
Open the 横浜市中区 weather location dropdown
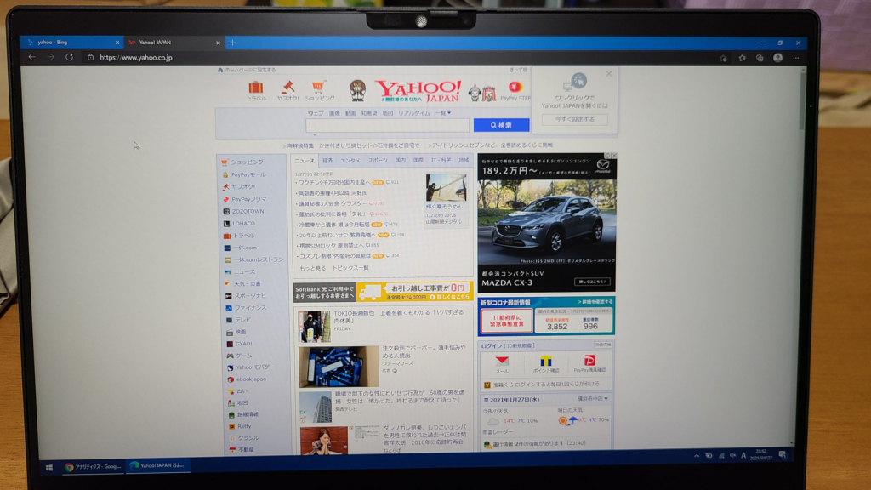coord(593,399)
